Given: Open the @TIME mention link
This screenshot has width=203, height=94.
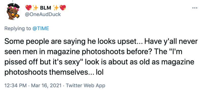Looking at the screenshot, I should tap(41, 28).
